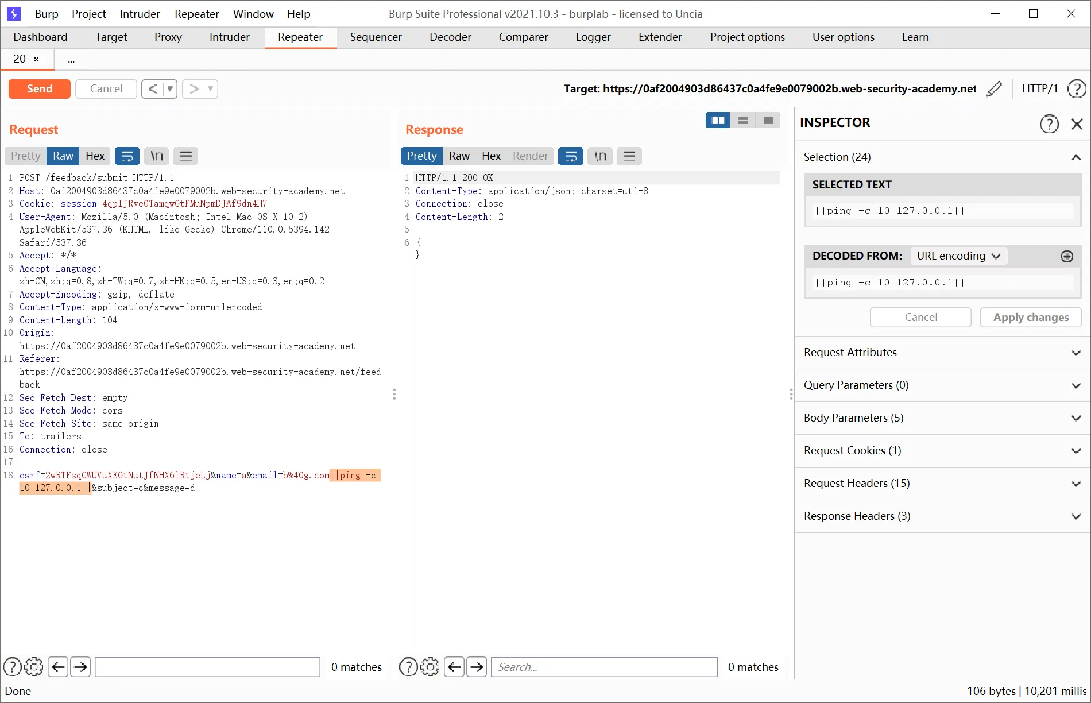Open Response search settings gear
The image size is (1091, 703).
[x=430, y=667]
